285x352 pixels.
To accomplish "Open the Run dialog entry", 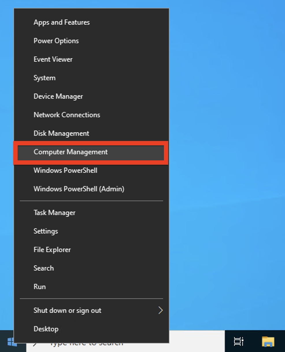I will (91, 287).
